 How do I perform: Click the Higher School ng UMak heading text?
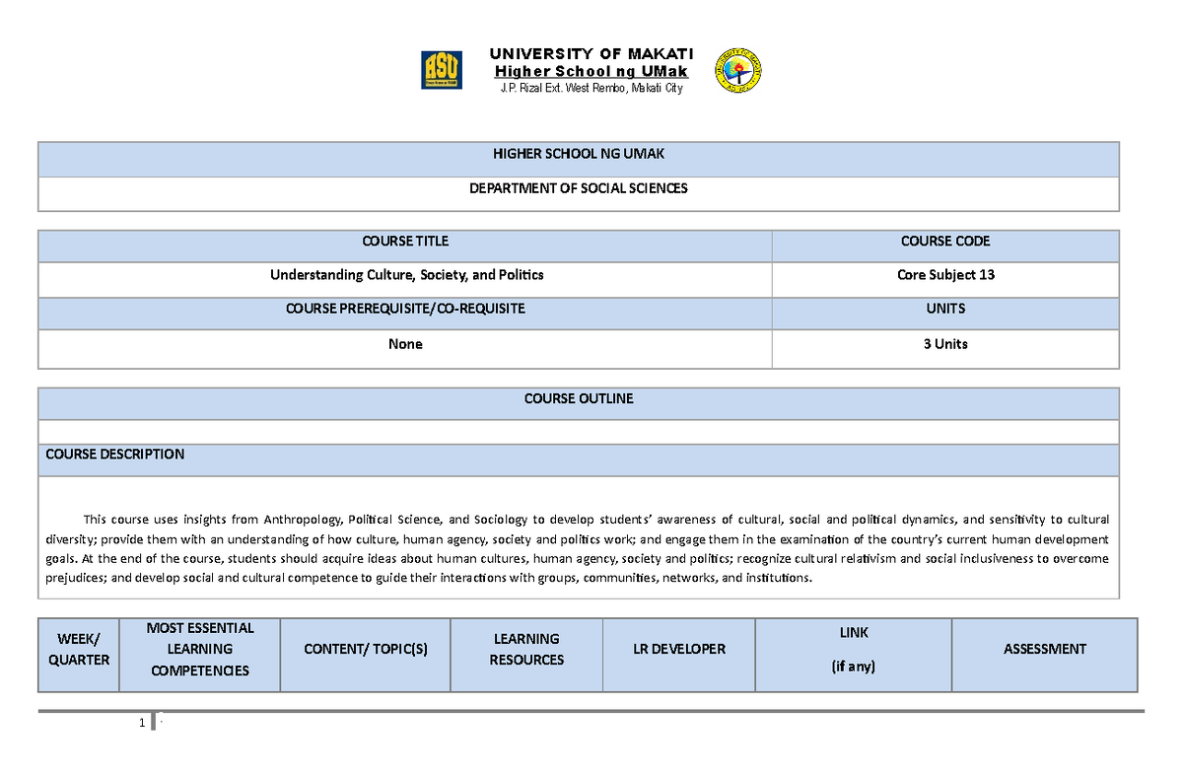pyautogui.click(x=592, y=71)
